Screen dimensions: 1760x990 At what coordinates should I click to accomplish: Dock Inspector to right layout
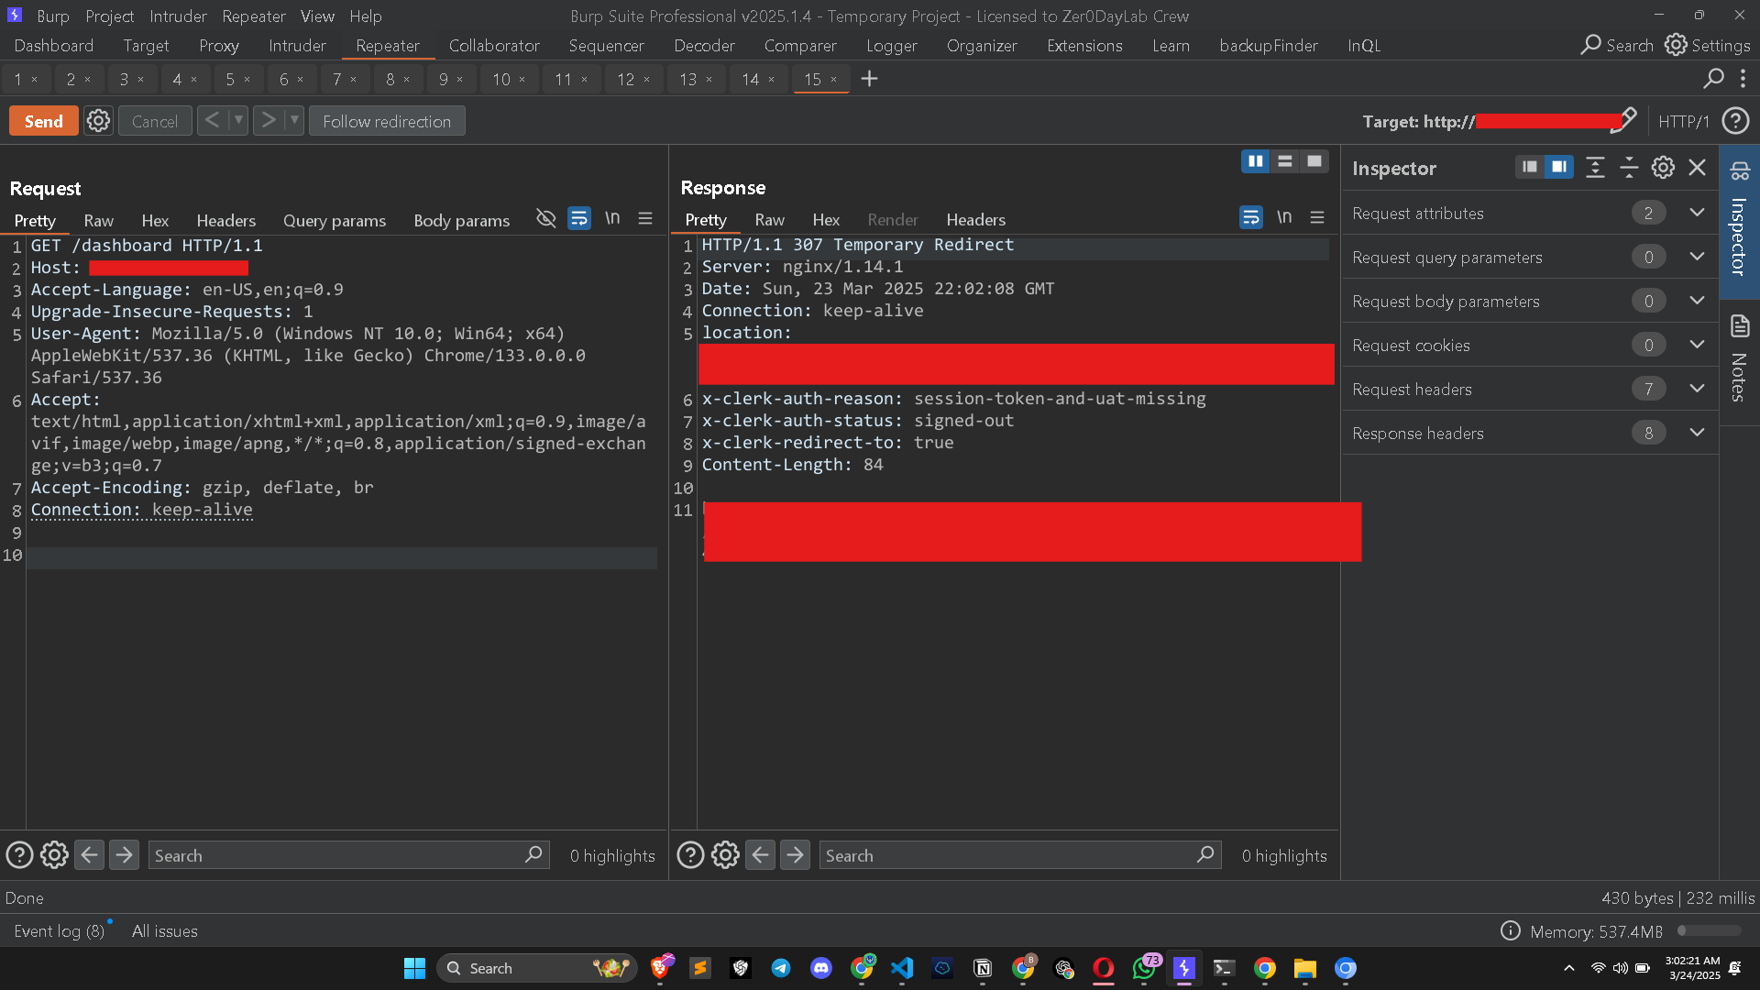pyautogui.click(x=1558, y=167)
